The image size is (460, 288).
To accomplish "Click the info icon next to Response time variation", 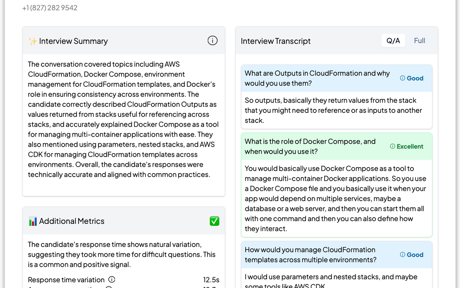I will (x=112, y=280).
